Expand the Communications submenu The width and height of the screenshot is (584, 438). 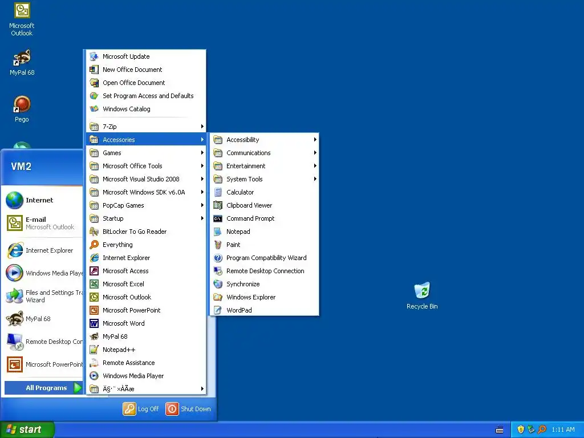[x=265, y=153]
